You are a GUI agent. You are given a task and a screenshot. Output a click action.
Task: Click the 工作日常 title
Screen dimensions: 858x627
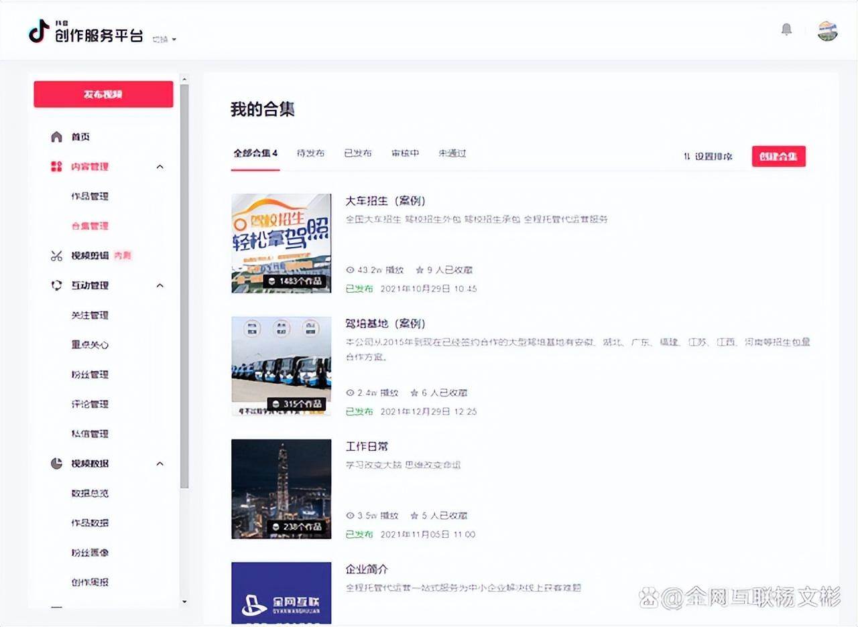pos(367,446)
